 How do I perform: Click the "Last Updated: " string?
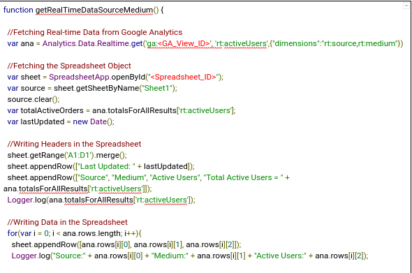coord(106,167)
